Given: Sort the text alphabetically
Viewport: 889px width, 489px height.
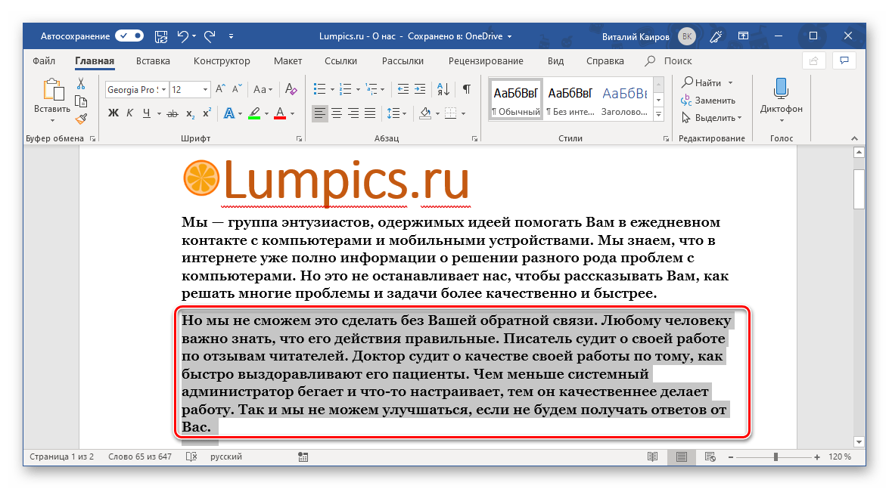Looking at the screenshot, I should pos(443,89).
